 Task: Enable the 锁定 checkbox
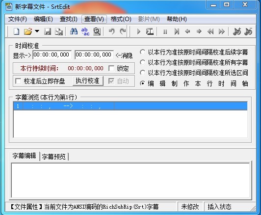coord(111,68)
